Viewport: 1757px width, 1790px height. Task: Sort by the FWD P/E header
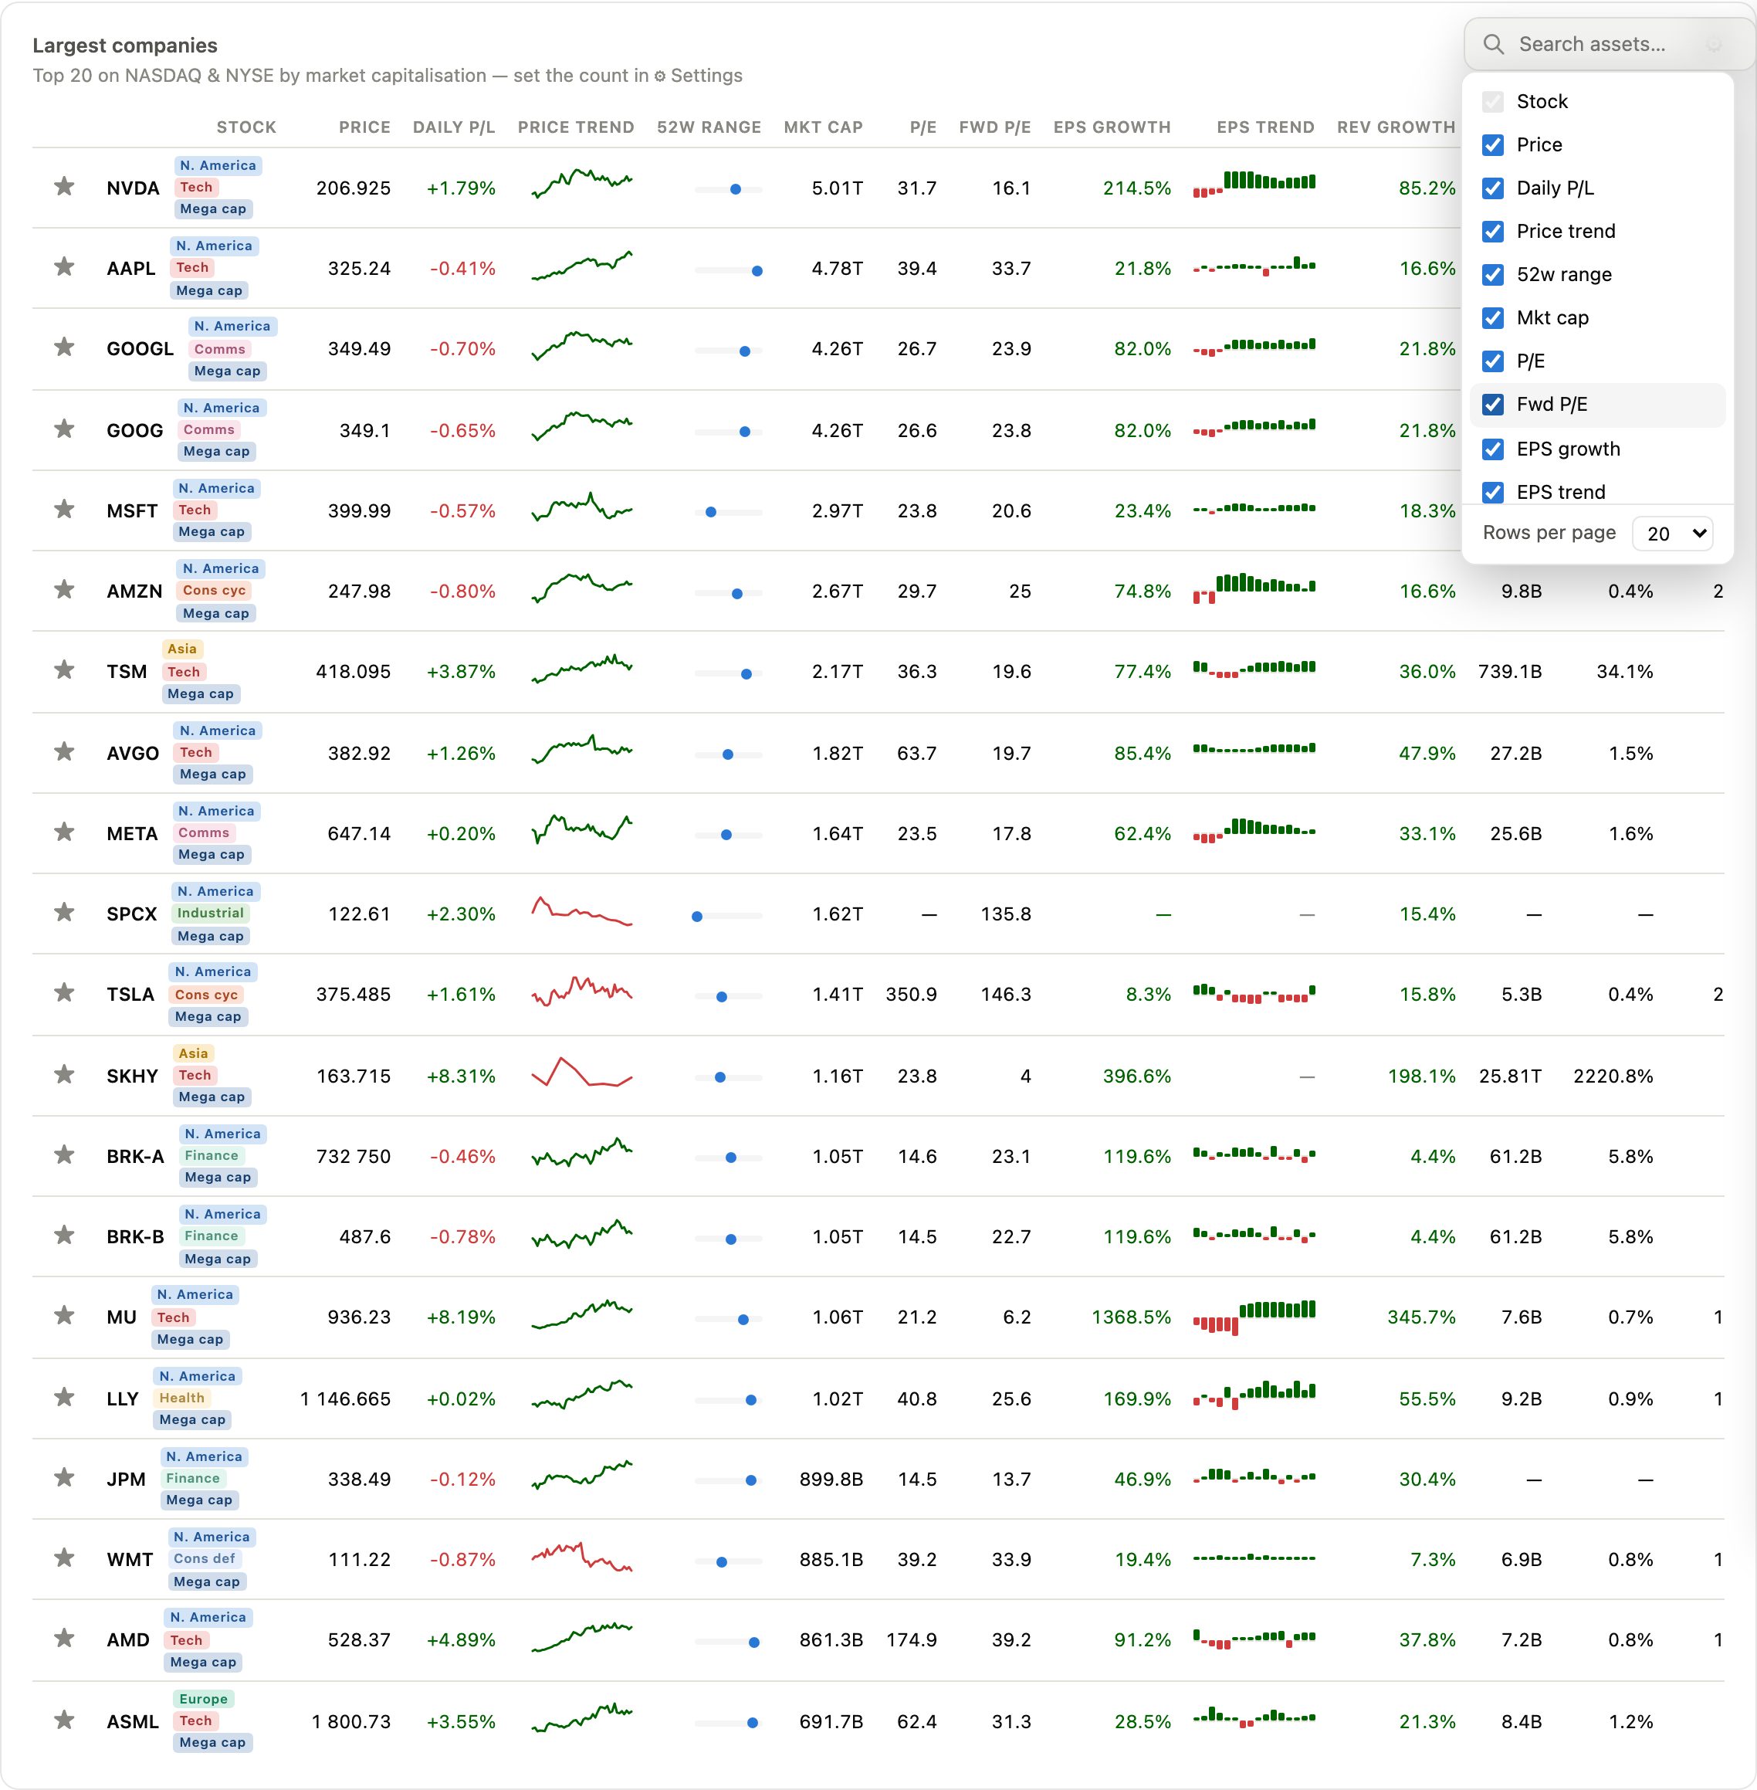995,127
